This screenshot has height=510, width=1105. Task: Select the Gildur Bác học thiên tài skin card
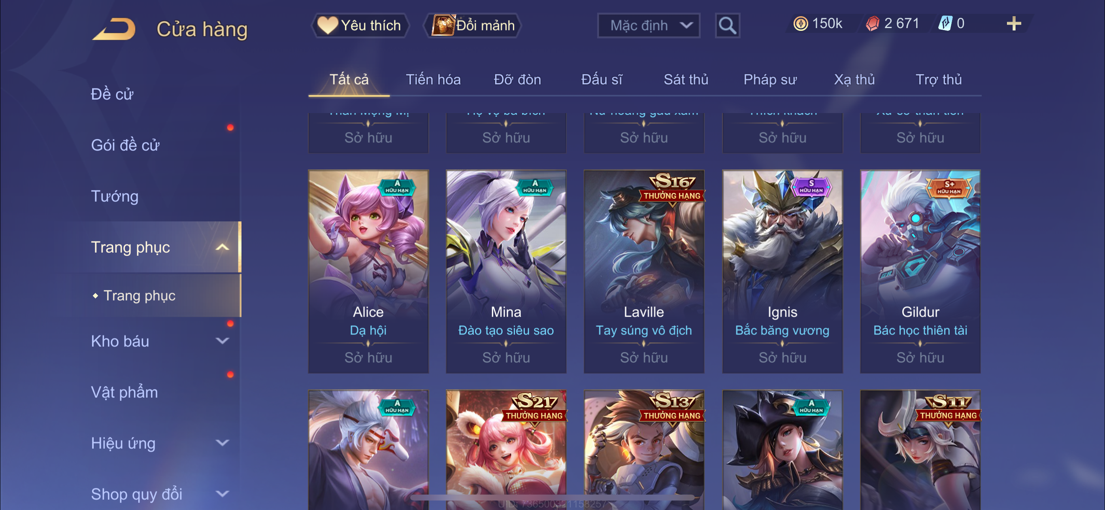click(x=920, y=271)
